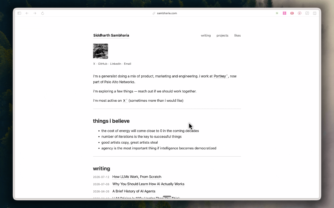Click the Email contact link
The height and width of the screenshot is (208, 334).
point(128,64)
